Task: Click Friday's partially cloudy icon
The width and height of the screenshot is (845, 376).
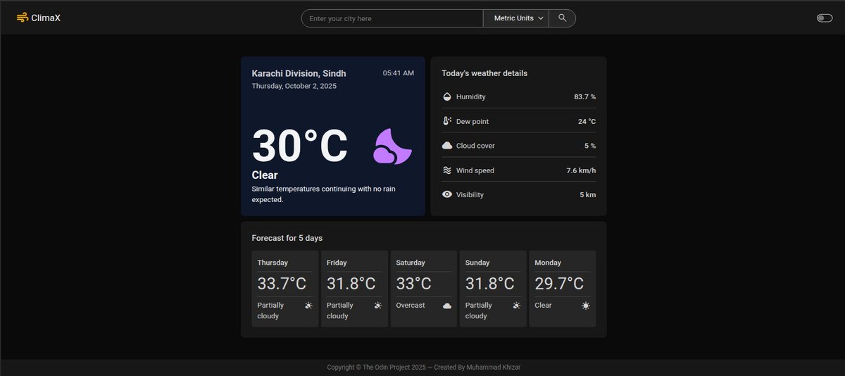Action: pos(378,306)
